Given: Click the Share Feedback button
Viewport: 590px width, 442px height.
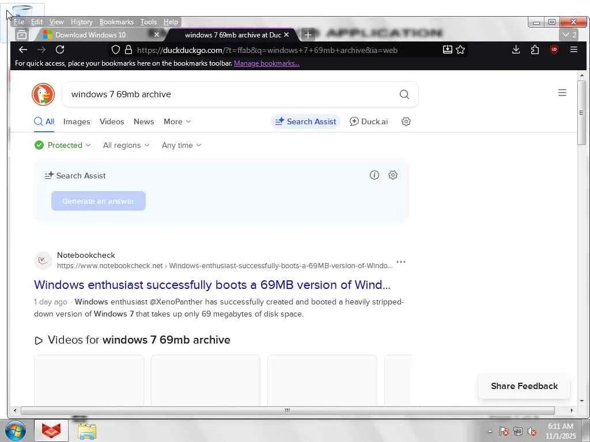Looking at the screenshot, I should 524,386.
